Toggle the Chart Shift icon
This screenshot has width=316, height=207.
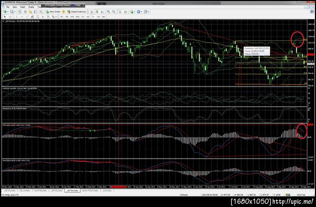[x=125, y=12]
